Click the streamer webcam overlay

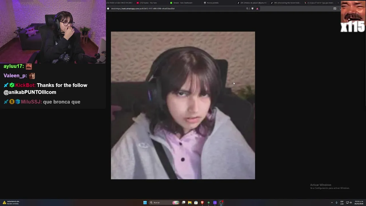(53, 31)
